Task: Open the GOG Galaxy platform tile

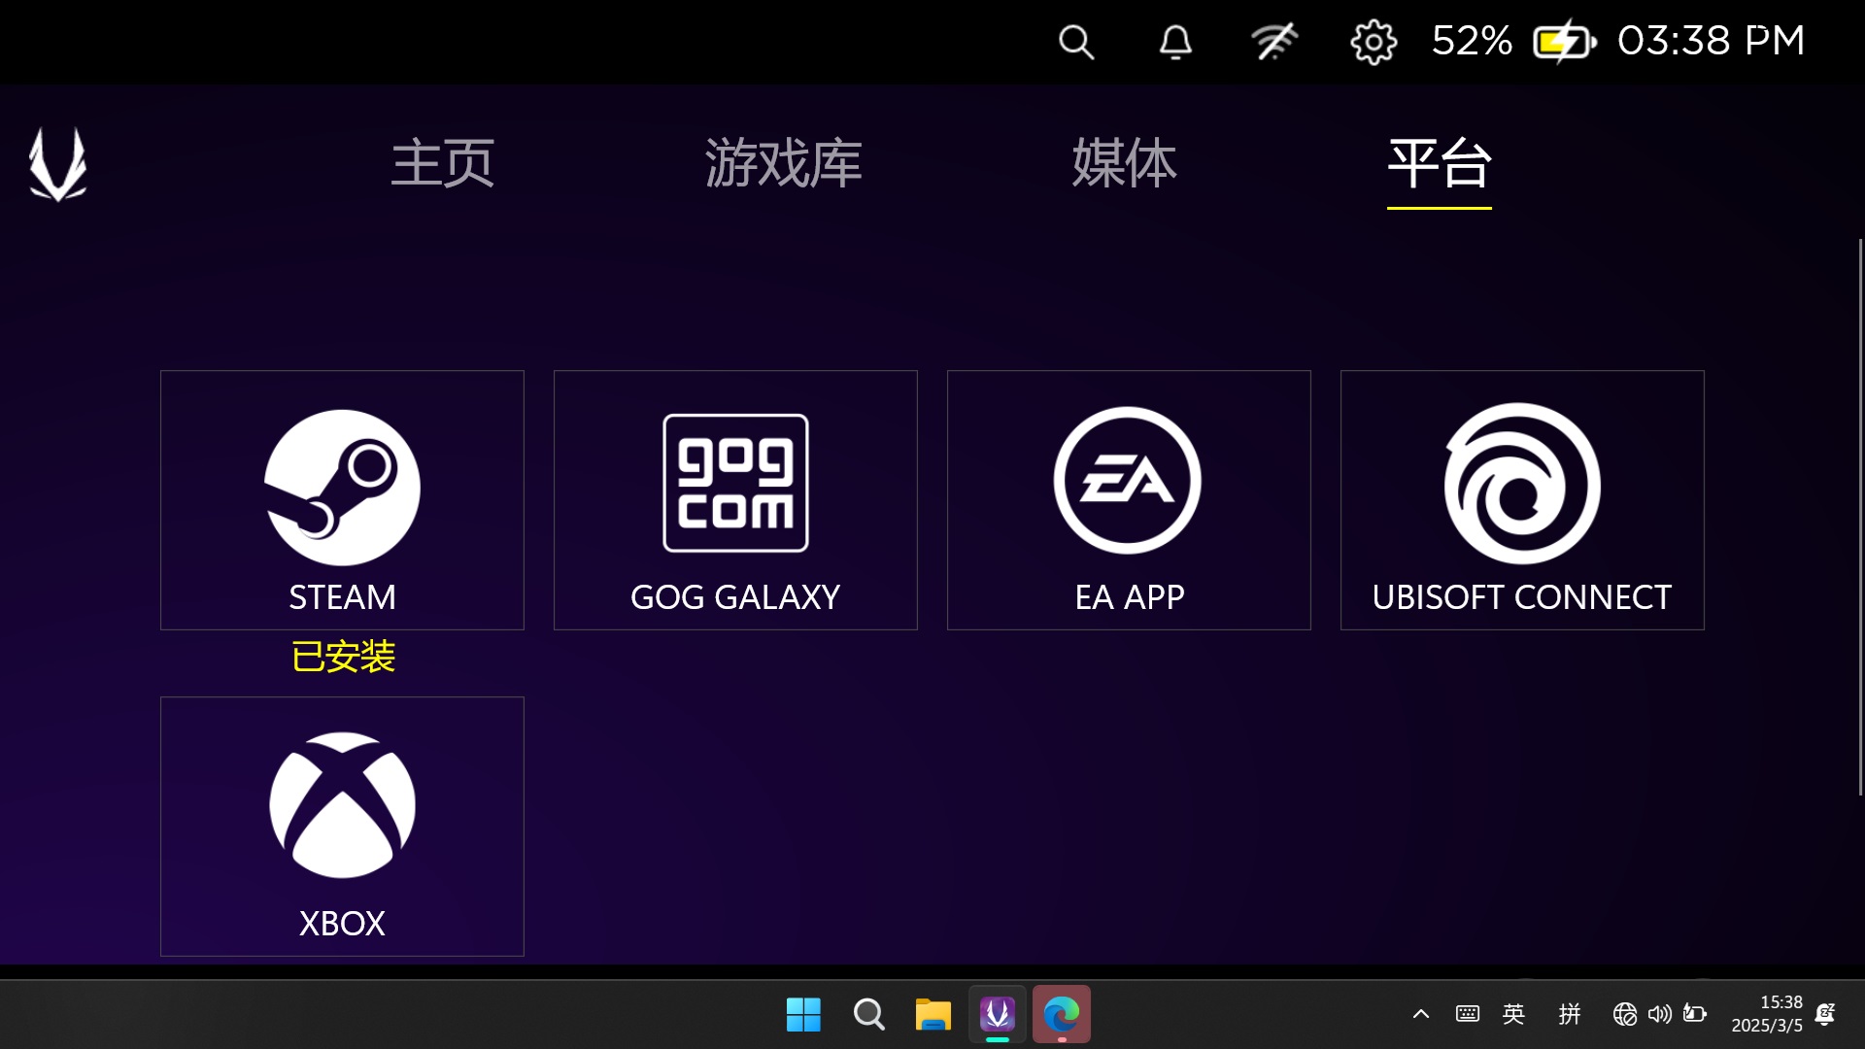Action: point(735,500)
